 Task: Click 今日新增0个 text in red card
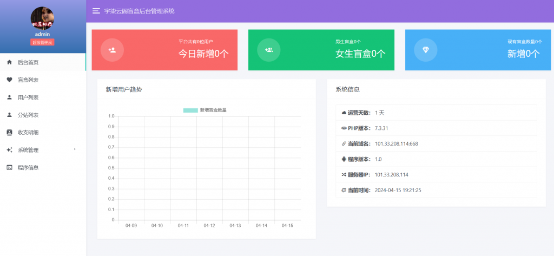click(203, 54)
